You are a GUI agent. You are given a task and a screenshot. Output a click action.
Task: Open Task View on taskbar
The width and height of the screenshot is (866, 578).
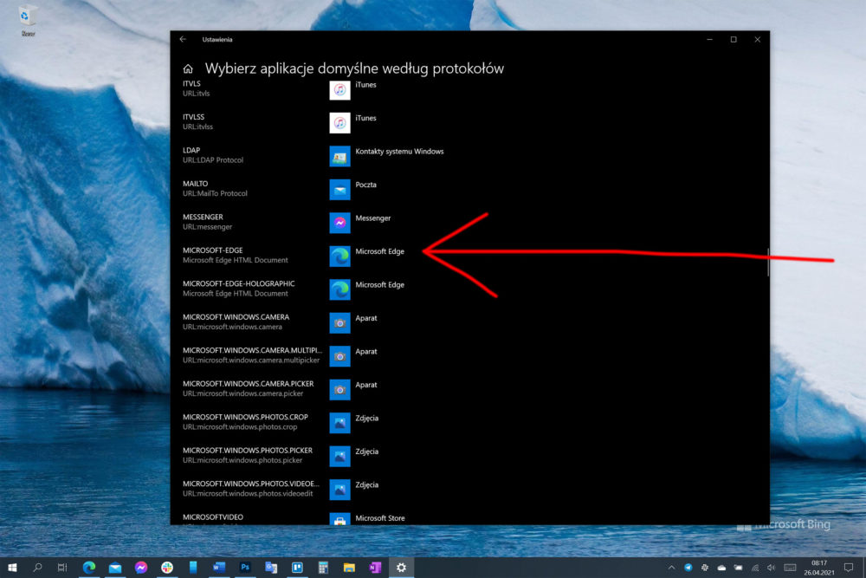tap(62, 568)
